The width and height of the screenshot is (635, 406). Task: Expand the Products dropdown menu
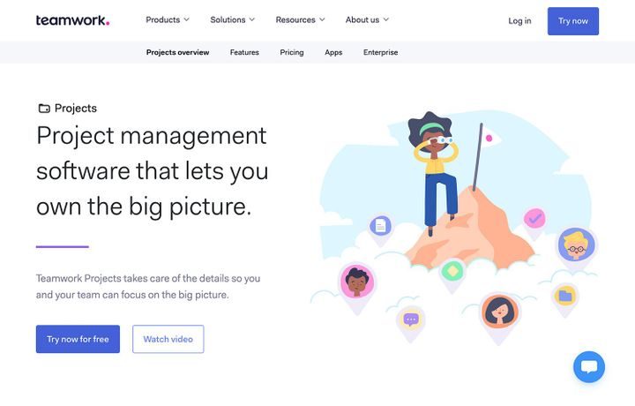click(168, 19)
